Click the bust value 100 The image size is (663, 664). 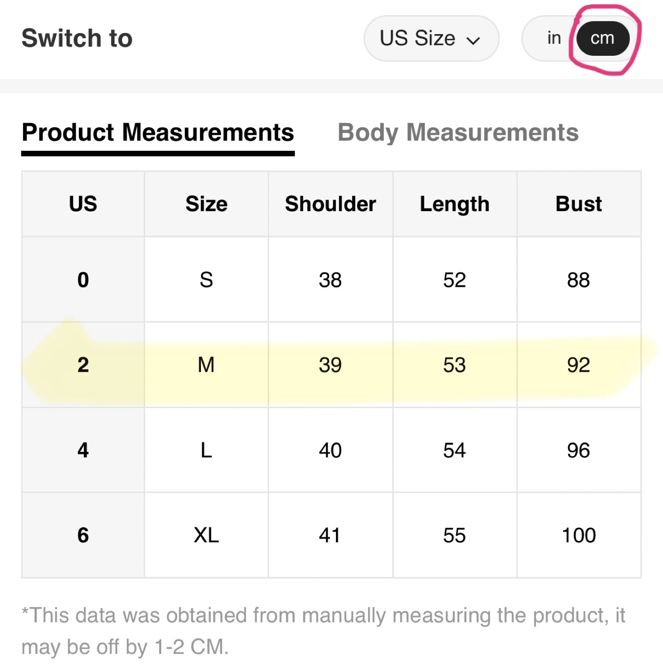coord(579,535)
